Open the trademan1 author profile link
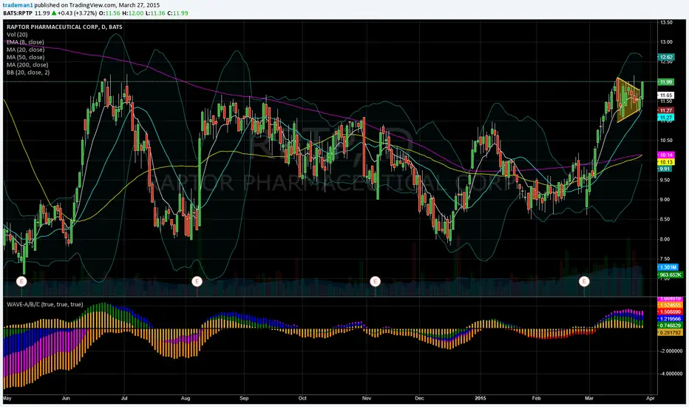 (18, 5)
